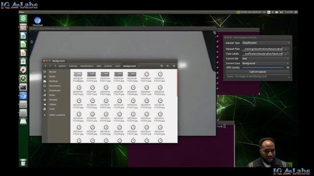Select thumbnail 20220526-172210.jpg

pos(92,77)
